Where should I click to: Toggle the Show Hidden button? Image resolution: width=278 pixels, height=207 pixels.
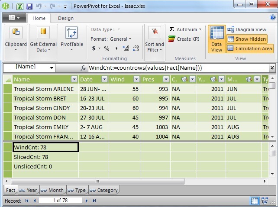(x=247, y=39)
